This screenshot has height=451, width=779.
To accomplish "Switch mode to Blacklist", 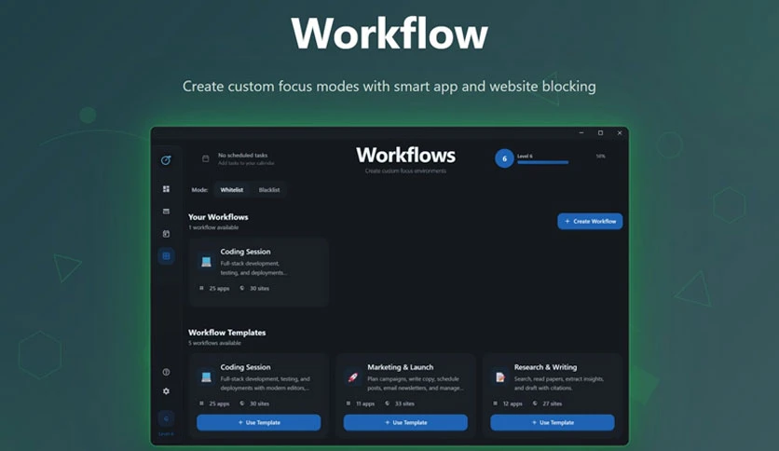I will click(x=268, y=190).
